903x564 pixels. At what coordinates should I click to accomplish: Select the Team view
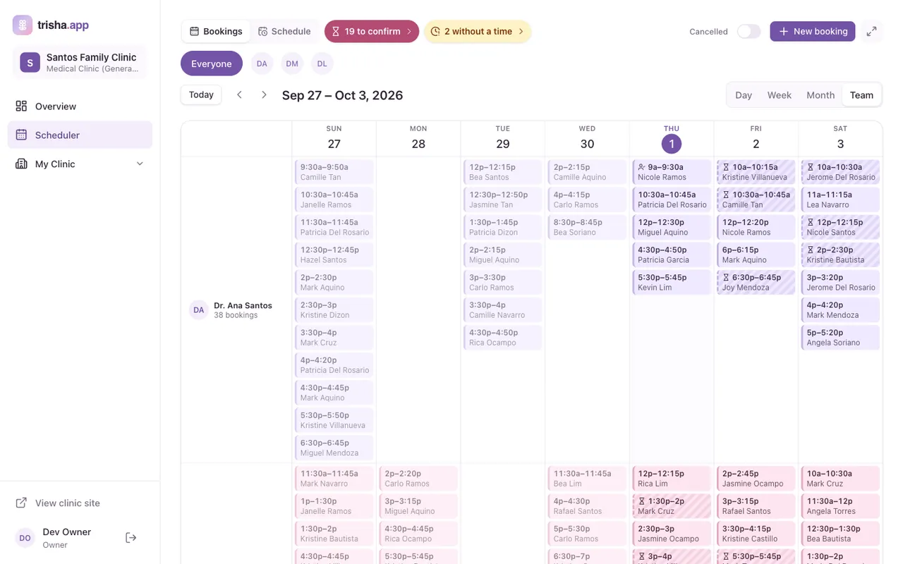(861, 95)
